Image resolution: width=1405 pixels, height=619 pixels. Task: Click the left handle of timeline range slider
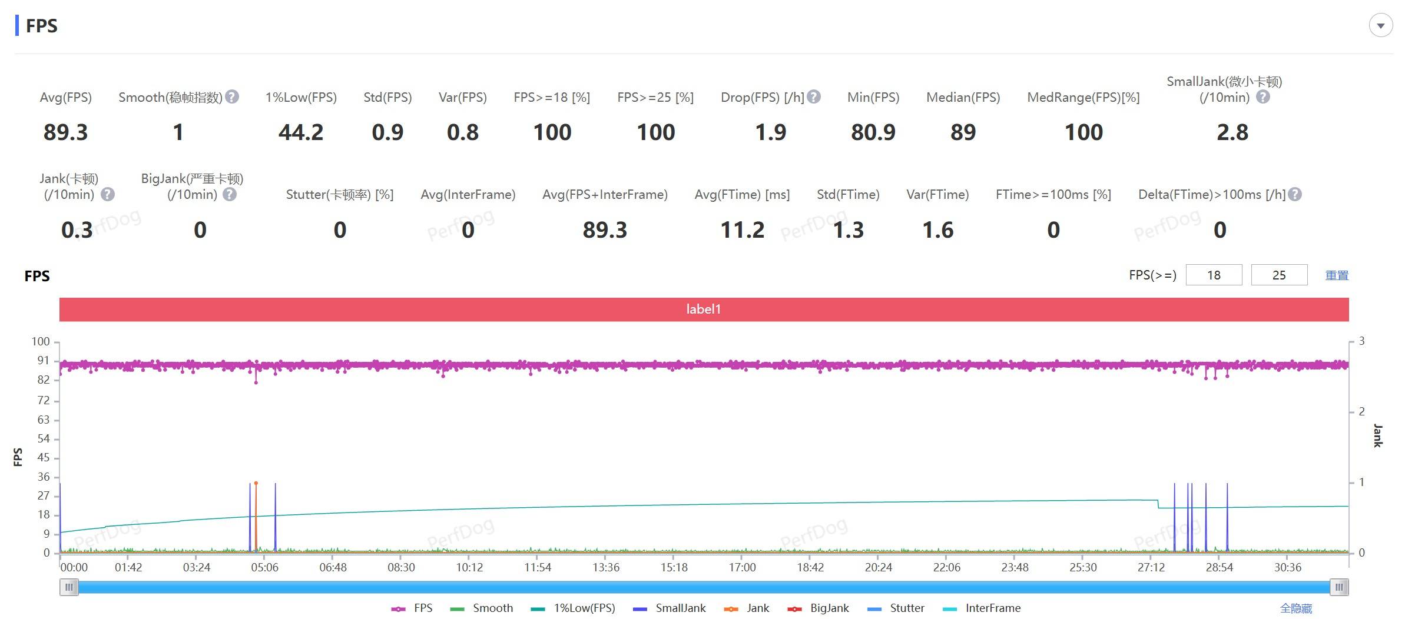pyautogui.click(x=69, y=587)
